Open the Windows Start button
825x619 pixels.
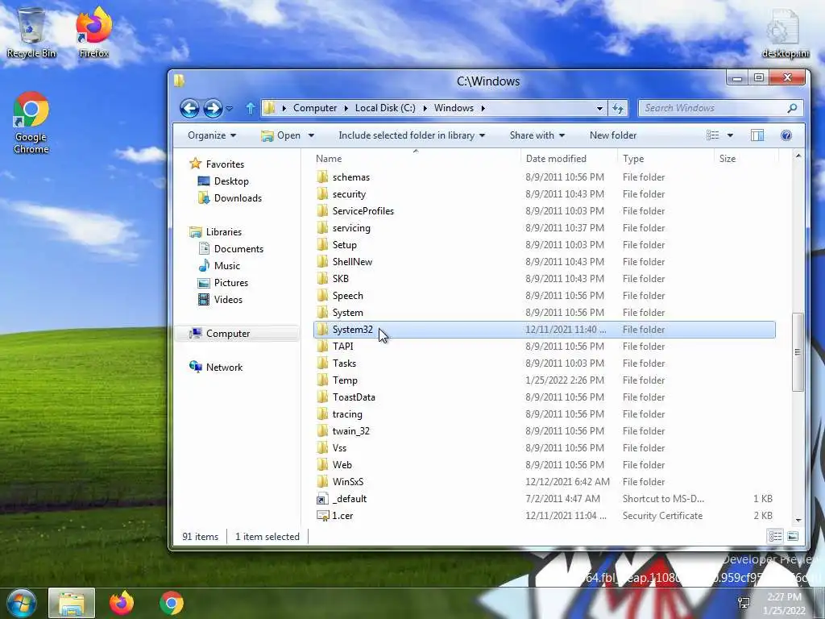(x=21, y=604)
